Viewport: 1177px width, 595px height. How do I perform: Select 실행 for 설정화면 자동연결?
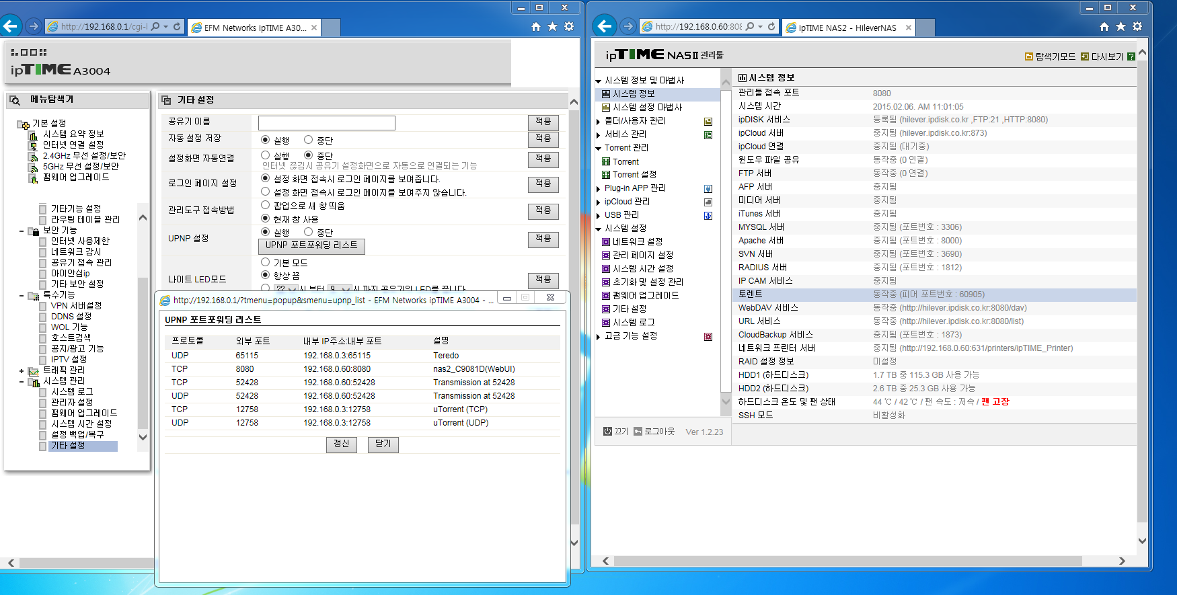tap(266, 155)
